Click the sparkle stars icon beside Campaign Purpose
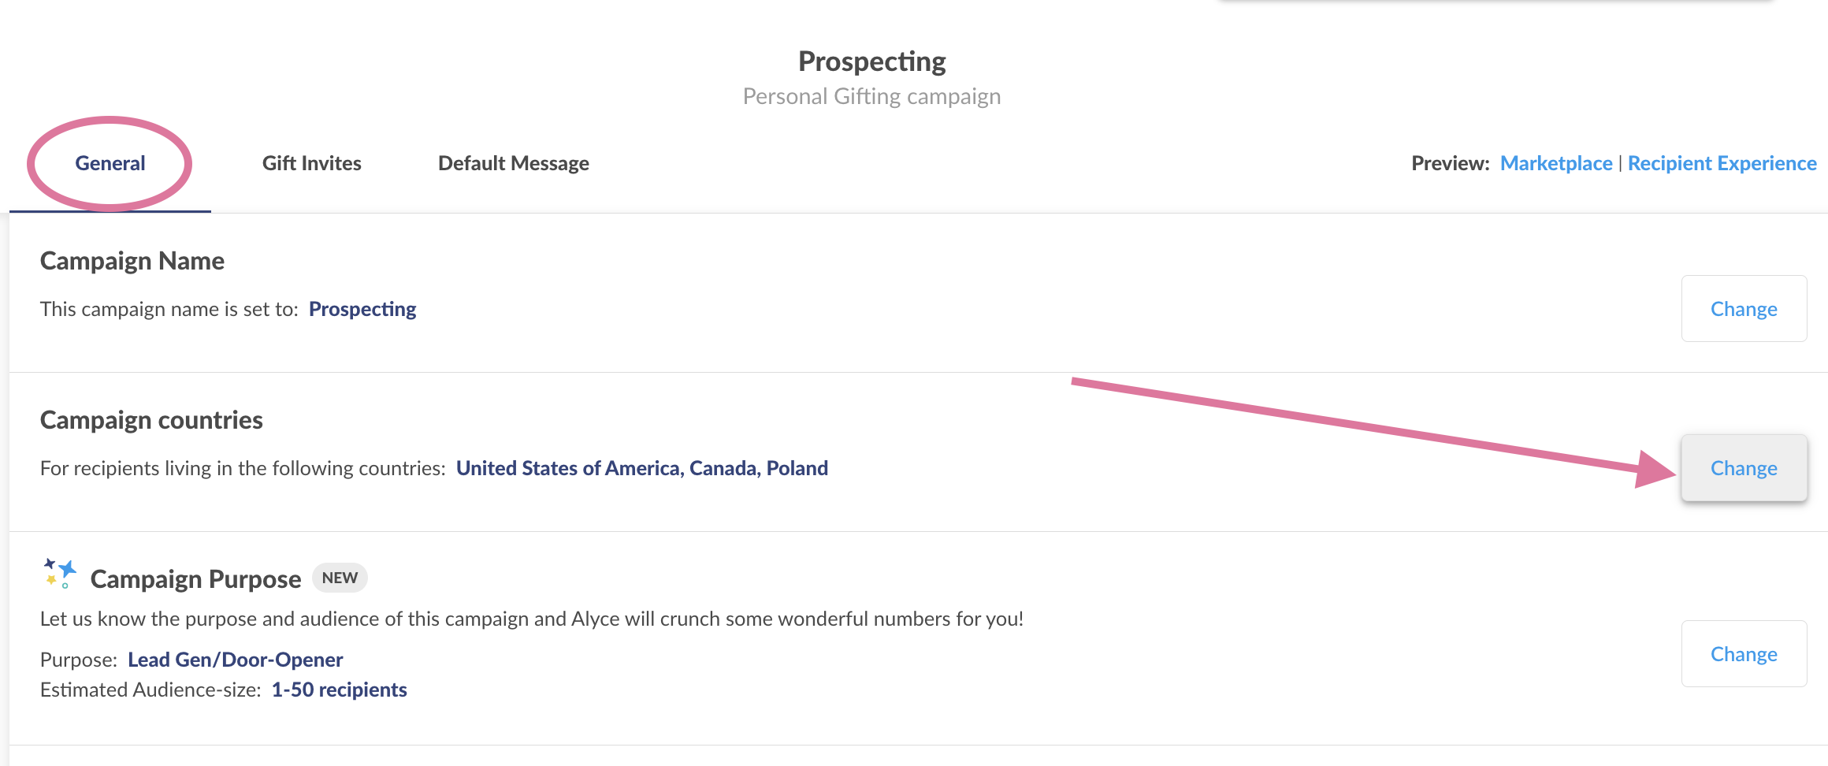This screenshot has height=766, width=1828. point(60,574)
